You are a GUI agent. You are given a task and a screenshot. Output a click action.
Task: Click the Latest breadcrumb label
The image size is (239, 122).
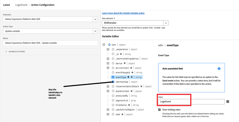[6, 5]
